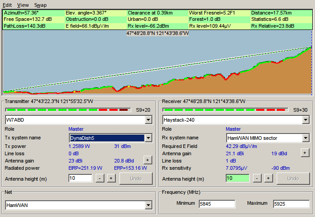The height and width of the screenshot is (217, 315).
Task: Increase receiver antenna height with plus button
Action: click(268, 178)
